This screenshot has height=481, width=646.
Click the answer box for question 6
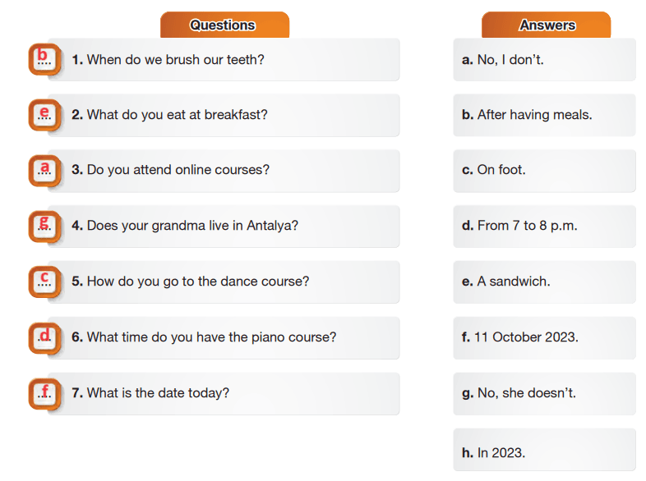[x=44, y=337]
